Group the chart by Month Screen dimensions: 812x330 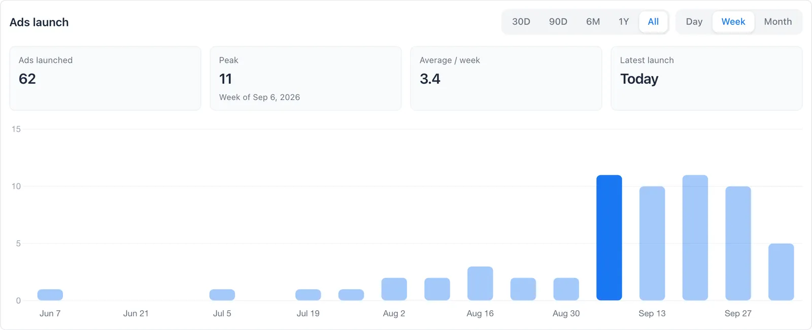777,22
